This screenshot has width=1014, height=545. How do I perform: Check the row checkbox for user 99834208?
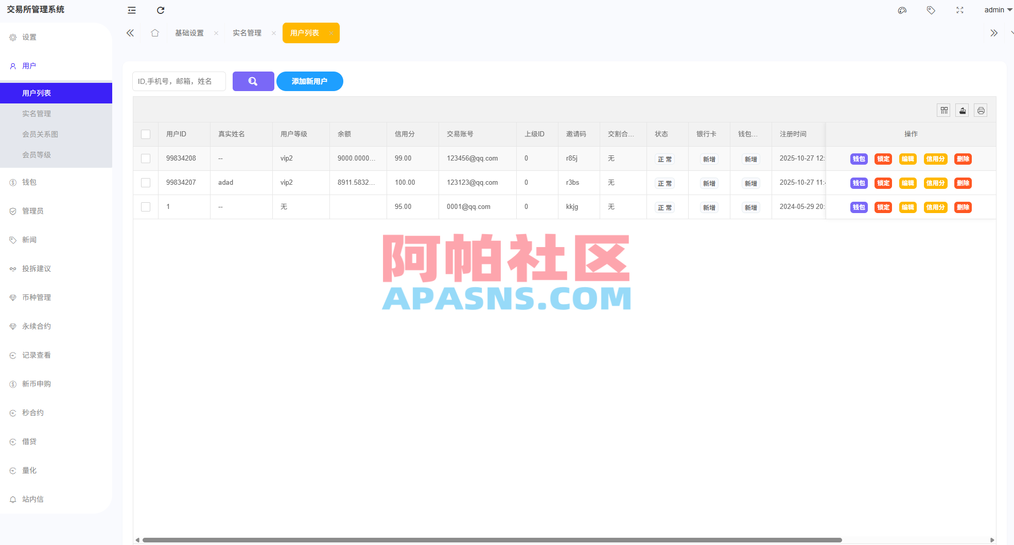[146, 158]
